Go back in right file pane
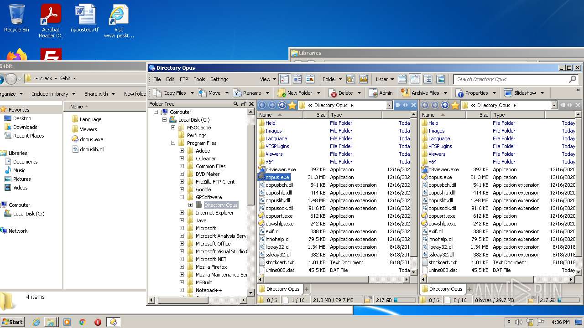The width and height of the screenshot is (584, 328). click(425, 105)
